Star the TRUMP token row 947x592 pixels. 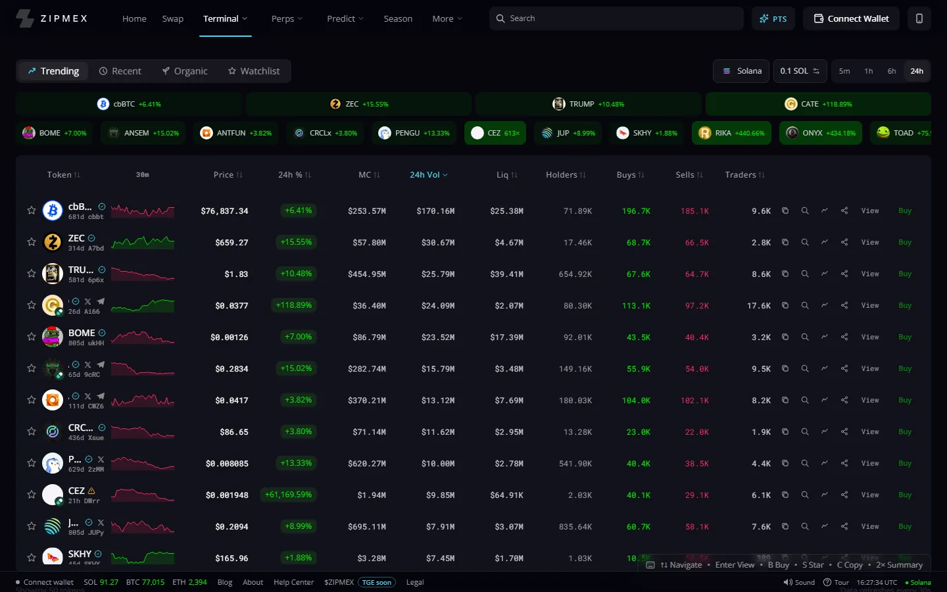tap(31, 274)
